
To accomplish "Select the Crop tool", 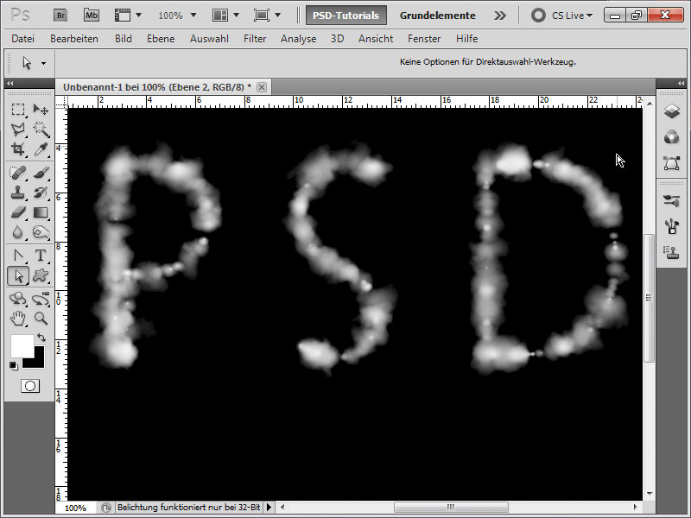I will [18, 148].
